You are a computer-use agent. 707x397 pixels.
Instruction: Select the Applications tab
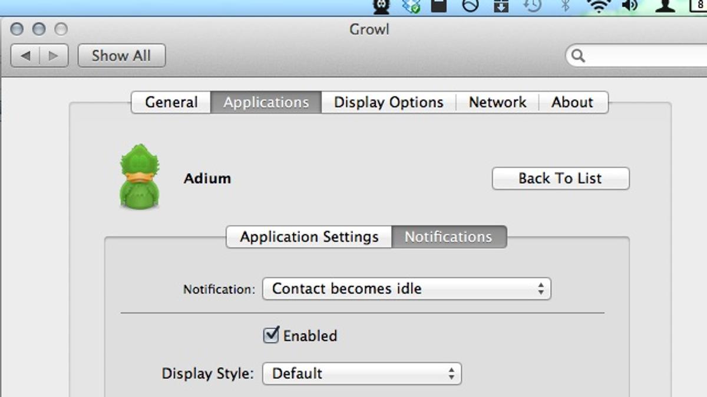(266, 102)
